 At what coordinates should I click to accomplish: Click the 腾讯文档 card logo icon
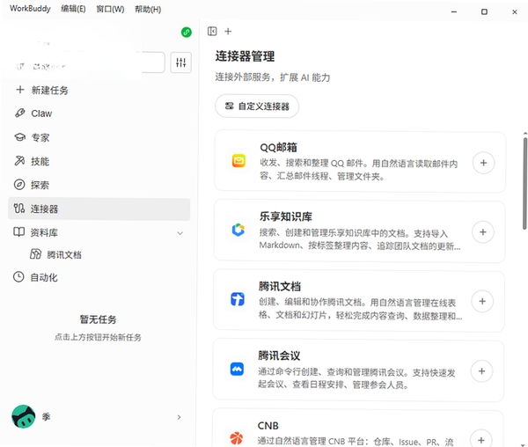pos(238,299)
